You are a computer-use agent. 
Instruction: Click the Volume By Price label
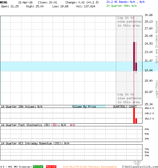[x=84, y=107]
